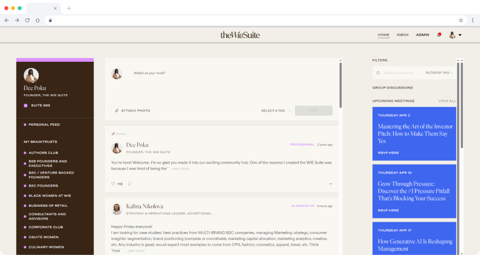Reload the page with refresh icon
This screenshot has height=255, width=480.
[27, 20]
